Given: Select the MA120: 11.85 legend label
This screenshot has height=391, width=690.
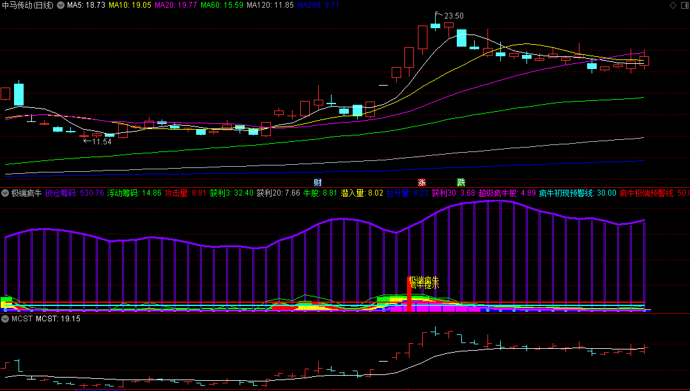Looking at the screenshot, I should (270, 5).
